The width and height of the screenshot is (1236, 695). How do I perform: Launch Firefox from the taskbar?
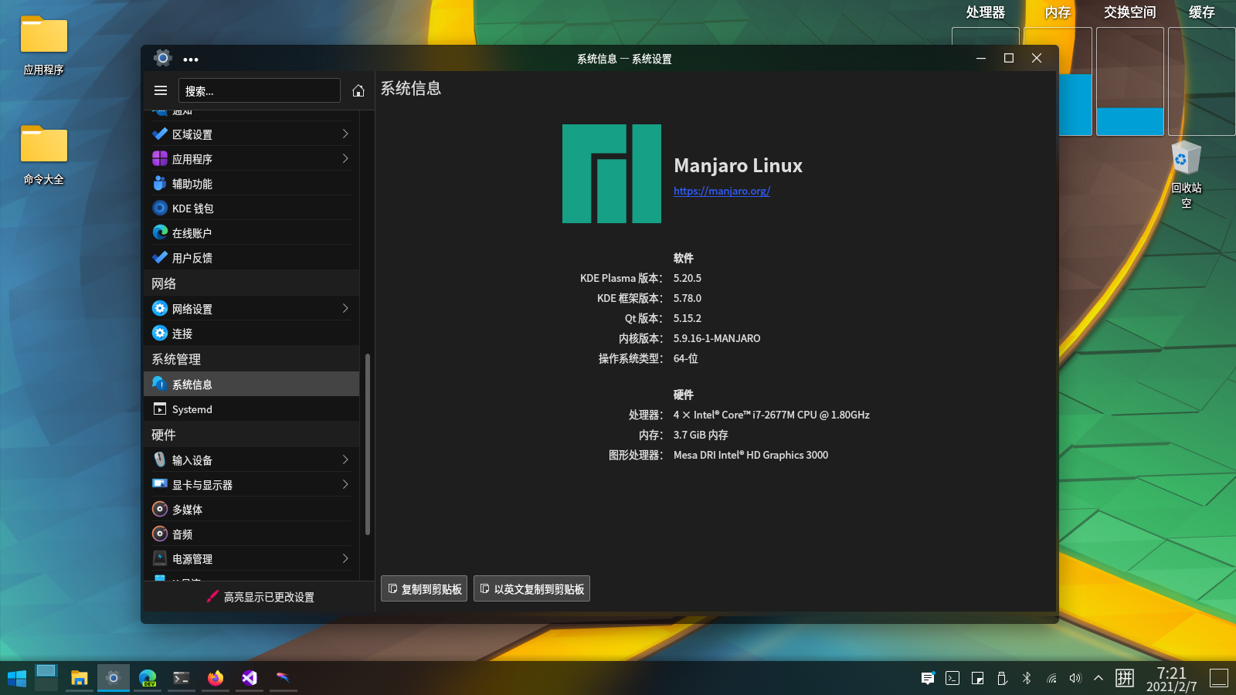(216, 678)
